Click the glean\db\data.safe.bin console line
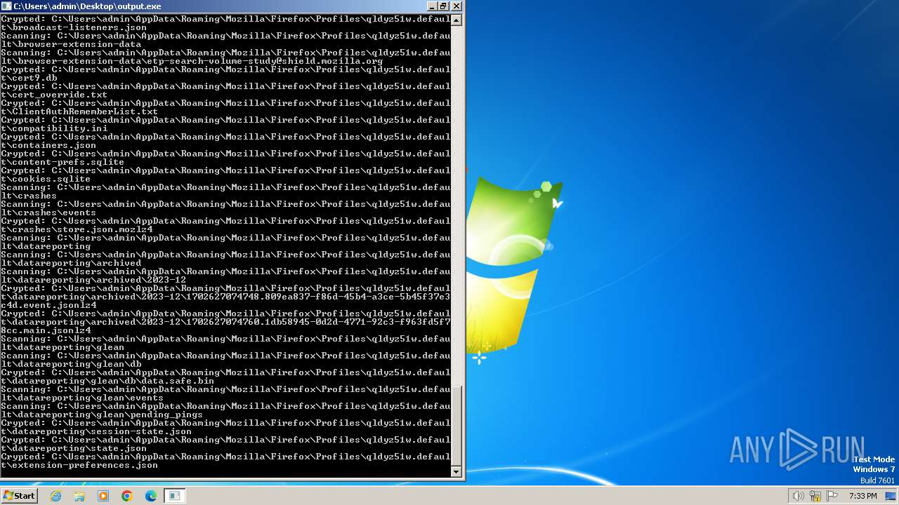 coord(107,381)
